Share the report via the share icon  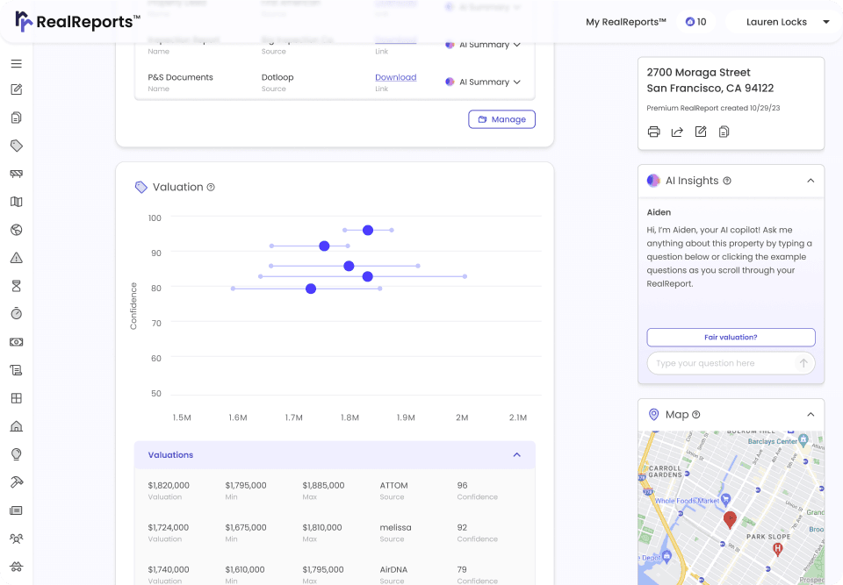676,131
